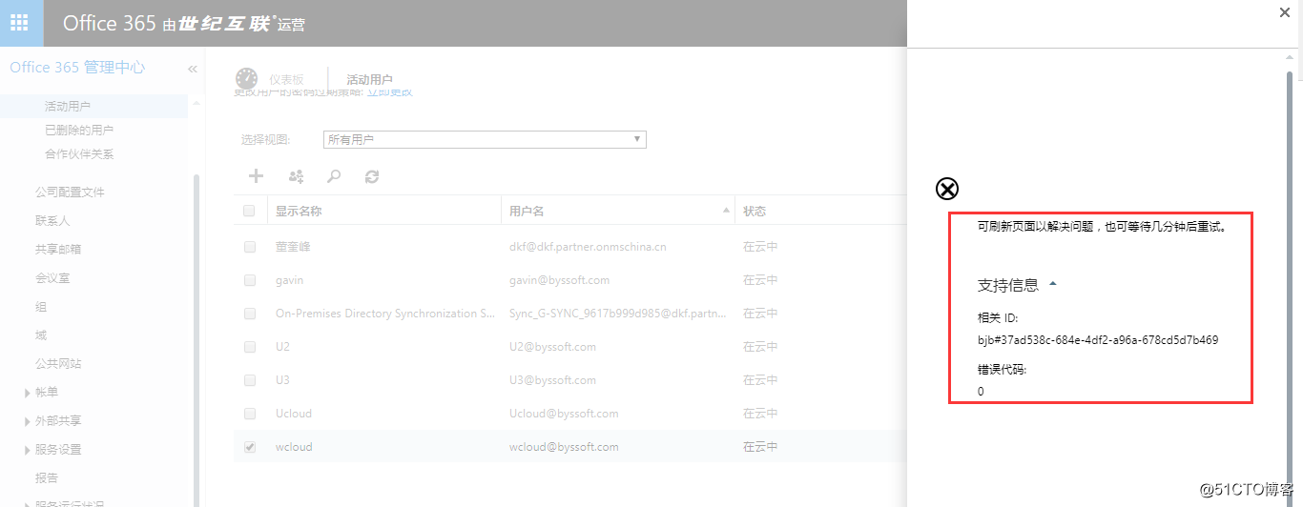Image resolution: width=1303 pixels, height=507 pixels.
Task: Click the add user plus icon
Action: click(256, 176)
